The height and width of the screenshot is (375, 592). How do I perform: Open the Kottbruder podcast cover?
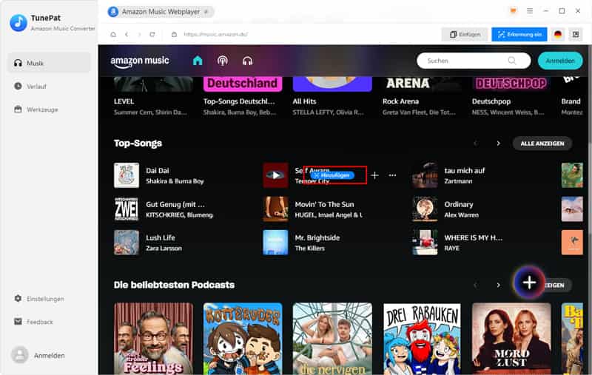click(x=243, y=339)
